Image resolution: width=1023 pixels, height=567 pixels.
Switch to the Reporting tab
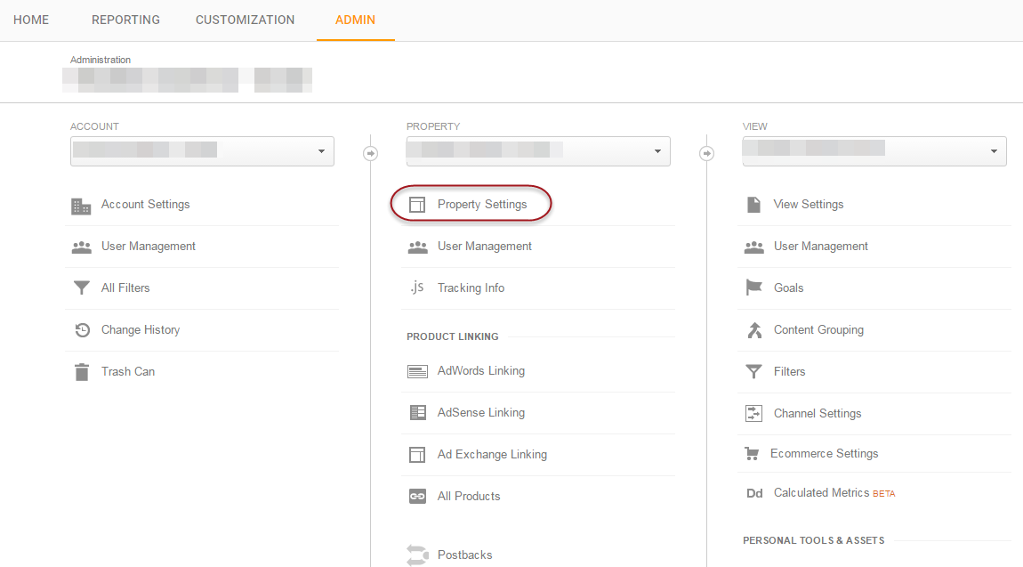point(125,20)
